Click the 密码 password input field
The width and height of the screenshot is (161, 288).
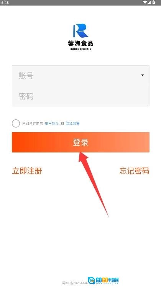pos(80,96)
